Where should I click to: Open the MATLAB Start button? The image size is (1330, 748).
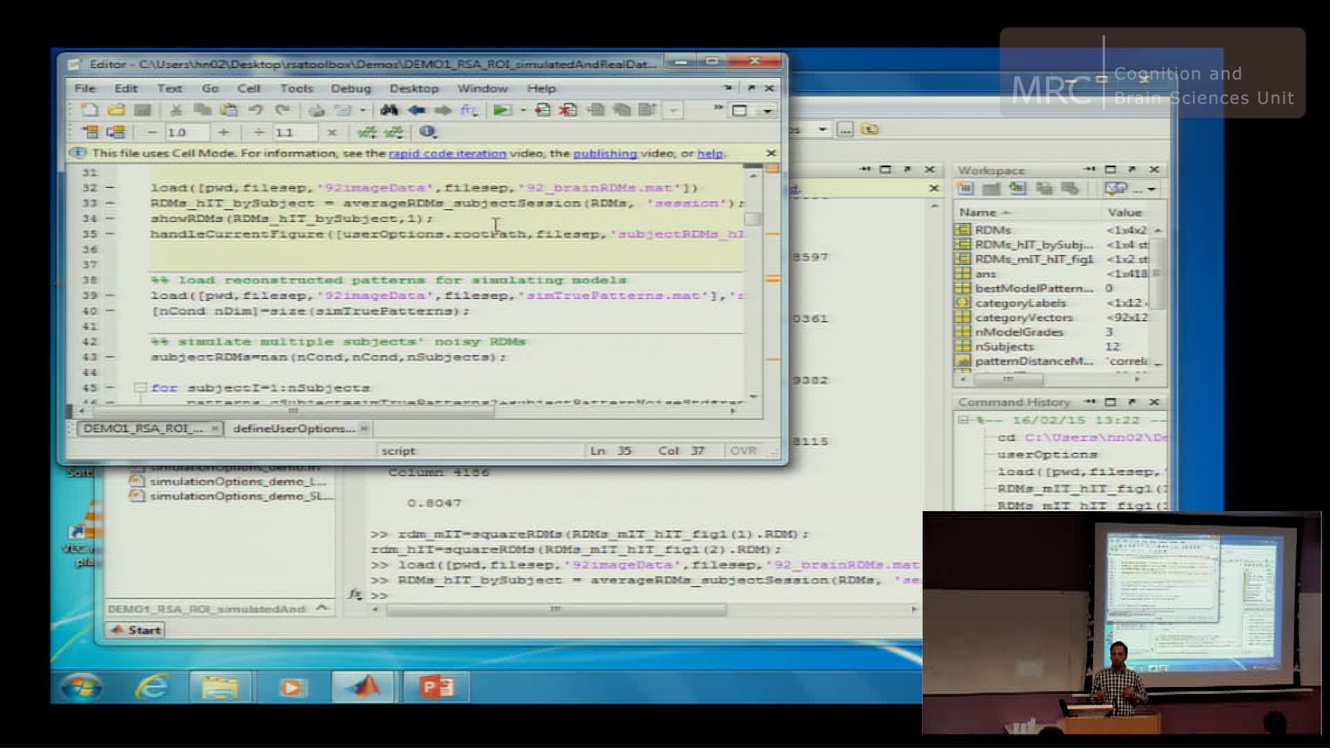[136, 630]
